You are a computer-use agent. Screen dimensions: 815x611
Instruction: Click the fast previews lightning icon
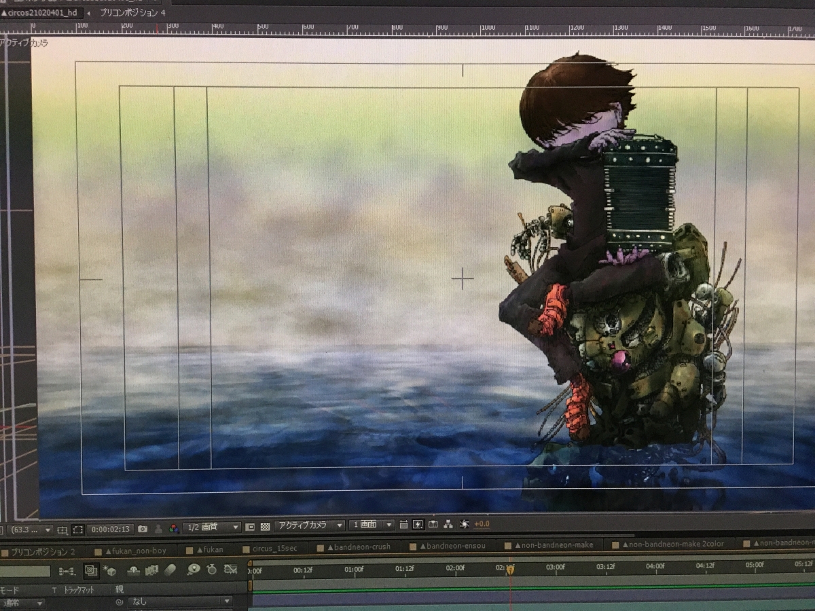418,524
